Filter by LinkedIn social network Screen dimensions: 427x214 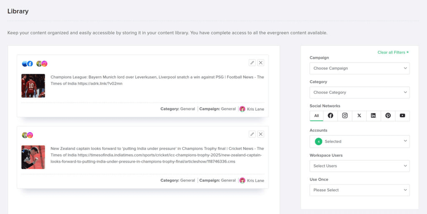click(373, 116)
